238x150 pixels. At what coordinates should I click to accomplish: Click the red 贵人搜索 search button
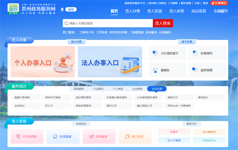[x=163, y=23]
